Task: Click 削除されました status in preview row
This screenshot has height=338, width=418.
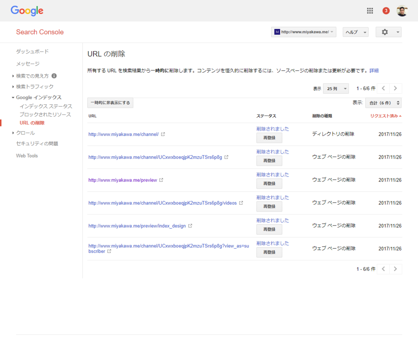Action: tap(273, 175)
